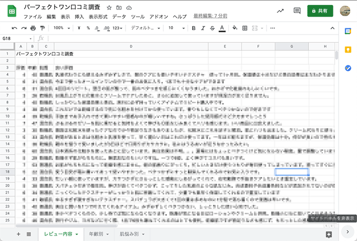Collapse the menus with the caret
Viewport: 357px width, 241px height.
332,28
